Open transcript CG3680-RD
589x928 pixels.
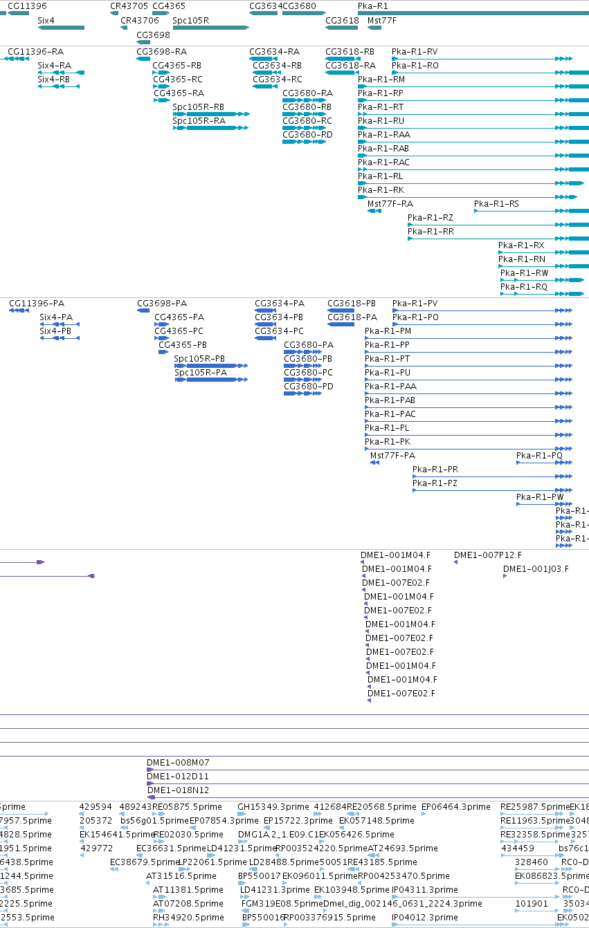(x=307, y=135)
